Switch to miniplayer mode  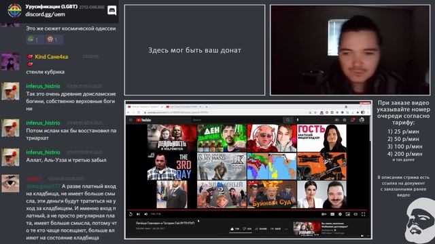(x=348, y=214)
